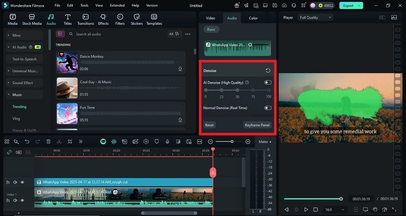Open the File menu
Viewport: 406px width, 216px height.
(57, 5)
